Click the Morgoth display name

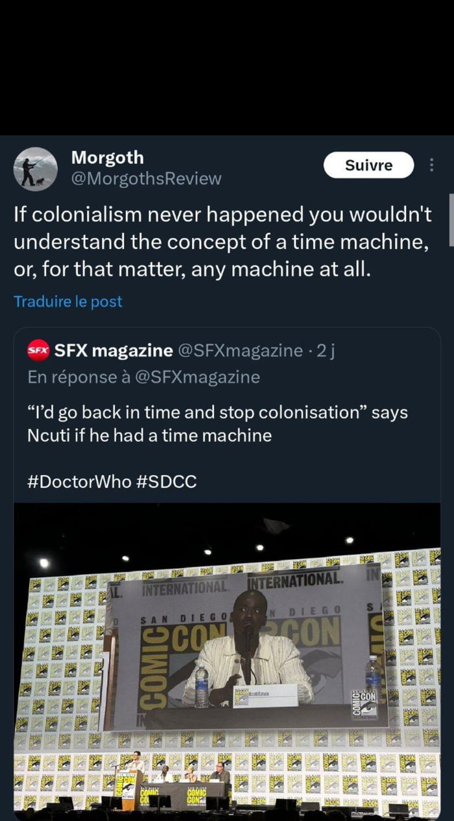point(107,158)
